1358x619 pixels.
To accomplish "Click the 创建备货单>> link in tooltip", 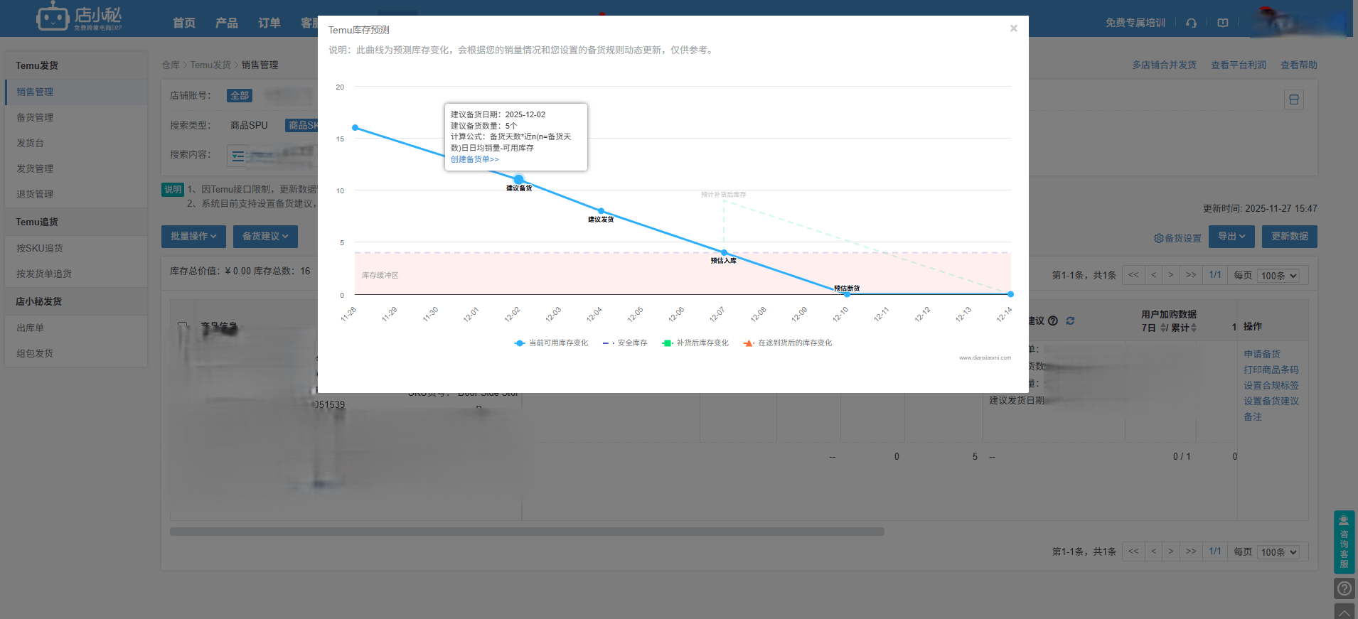I will (x=474, y=159).
